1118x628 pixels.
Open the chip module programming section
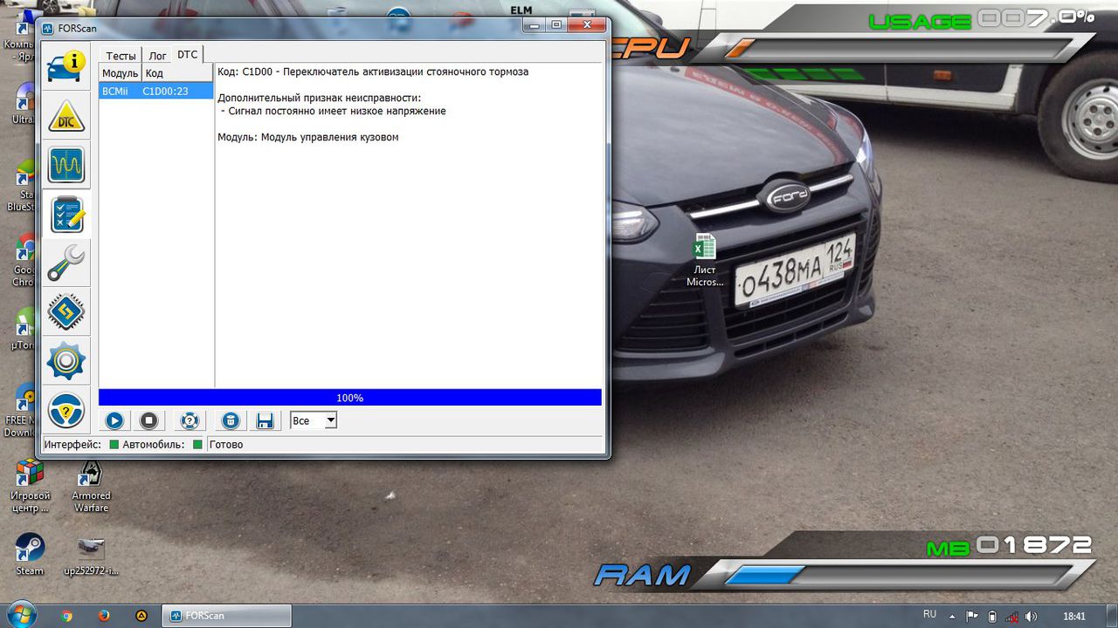[66, 311]
